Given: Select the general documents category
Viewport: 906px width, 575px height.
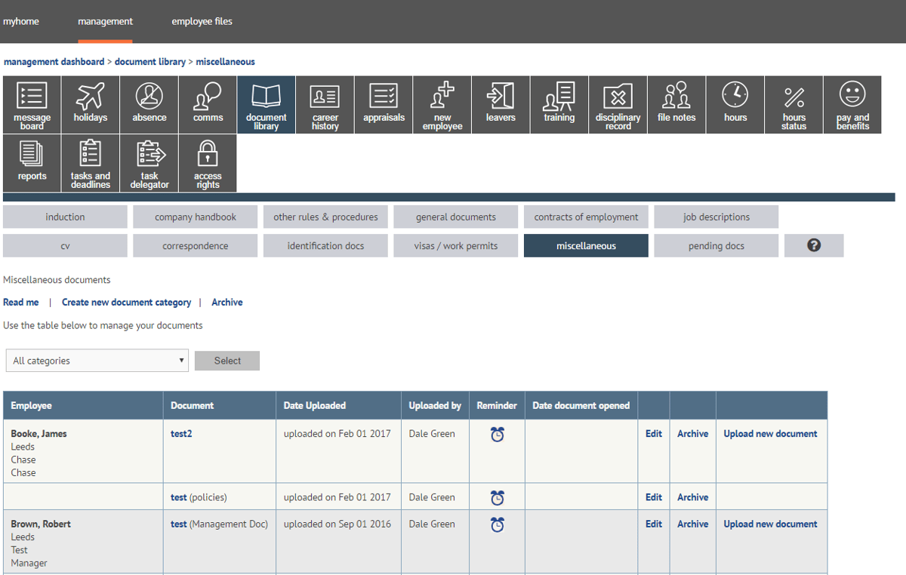Looking at the screenshot, I should tap(456, 217).
